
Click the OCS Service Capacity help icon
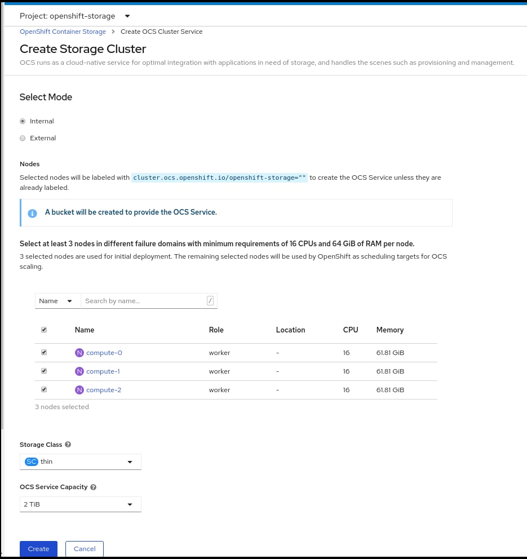point(94,487)
